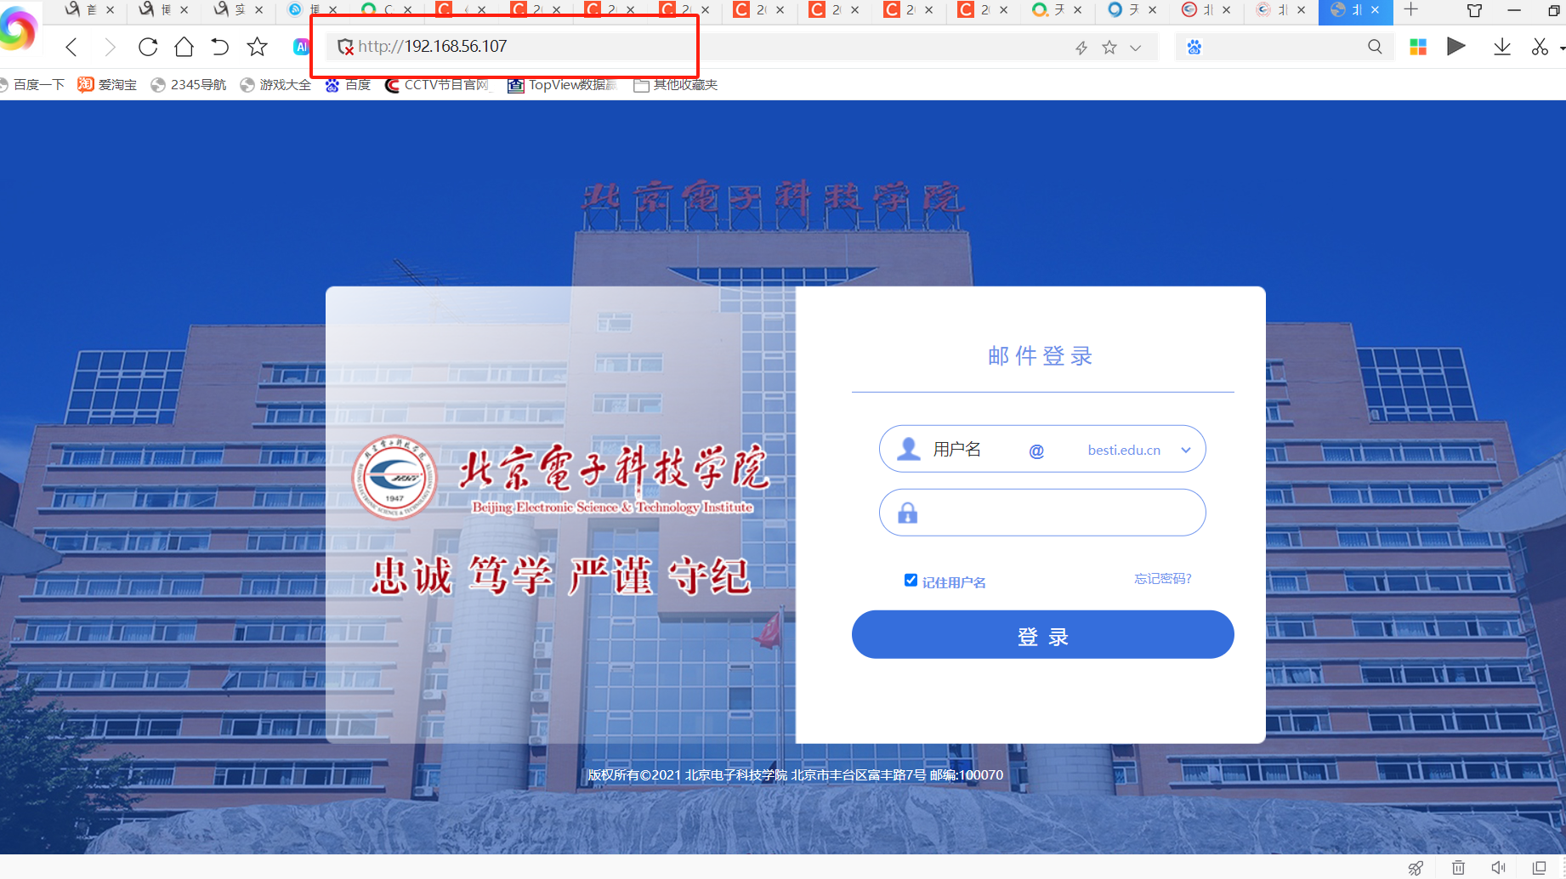Screen dimensions: 1566x879
Task: Select the active blue tab
Action: click(x=1356, y=11)
